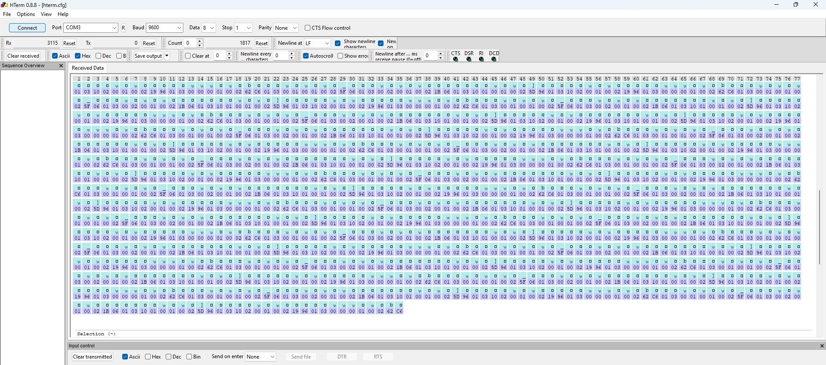Click the Tx counter field showing 0
Screen dimensions: 826x365
[116, 43]
